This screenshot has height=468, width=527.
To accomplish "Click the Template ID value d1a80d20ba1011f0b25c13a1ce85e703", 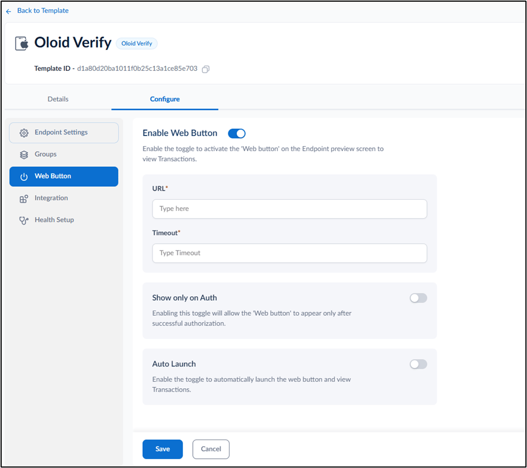I will (137, 69).
